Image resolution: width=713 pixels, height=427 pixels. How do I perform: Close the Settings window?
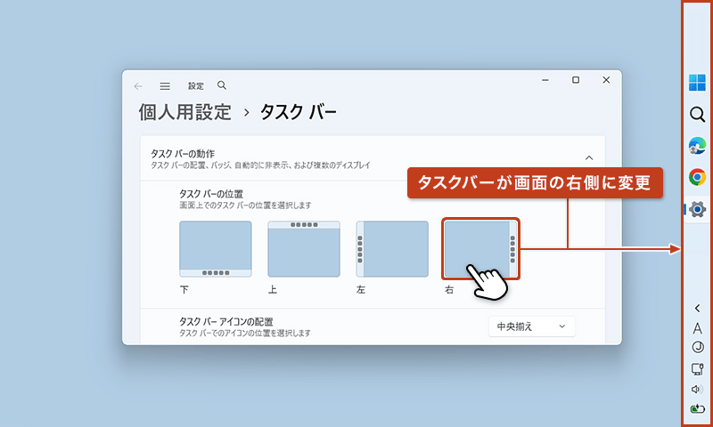tap(606, 80)
